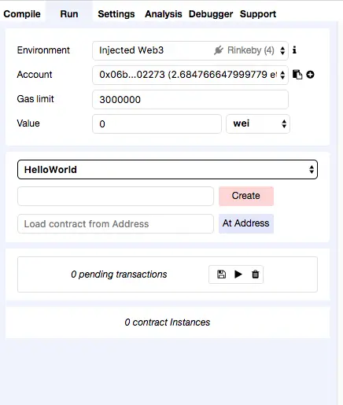Click the Rinkeby network plug icon
This screenshot has width=343, height=405.
[219, 50]
